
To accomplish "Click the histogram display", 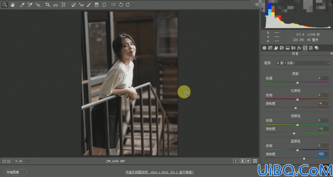I will pos(297,15).
